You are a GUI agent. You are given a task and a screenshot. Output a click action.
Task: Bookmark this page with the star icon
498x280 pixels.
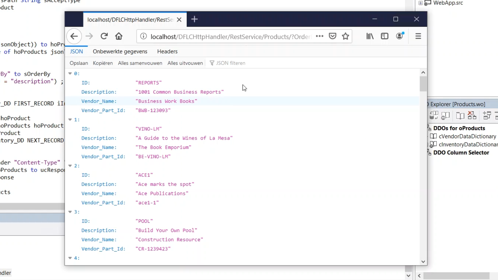[x=345, y=36]
